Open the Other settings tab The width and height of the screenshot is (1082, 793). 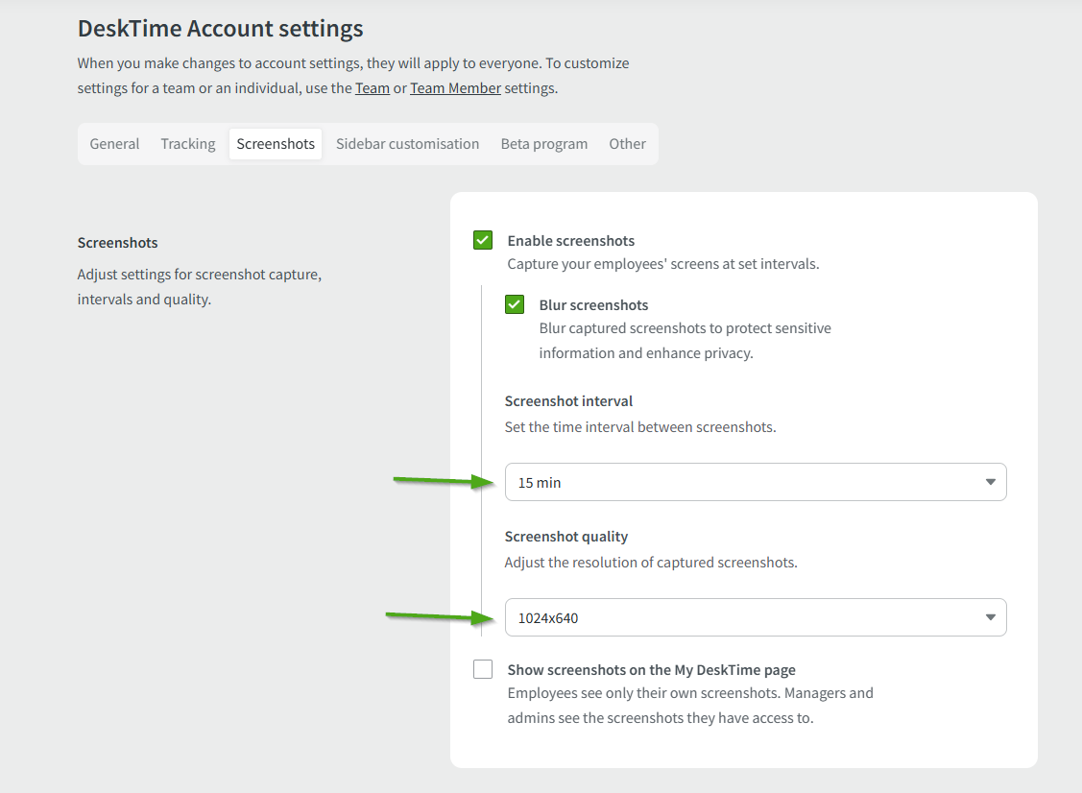point(627,144)
